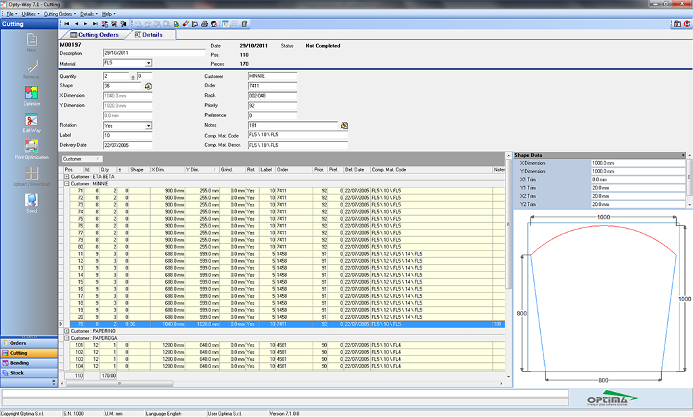
Task: Open the Cutting Orders menu
Action: coord(58,14)
